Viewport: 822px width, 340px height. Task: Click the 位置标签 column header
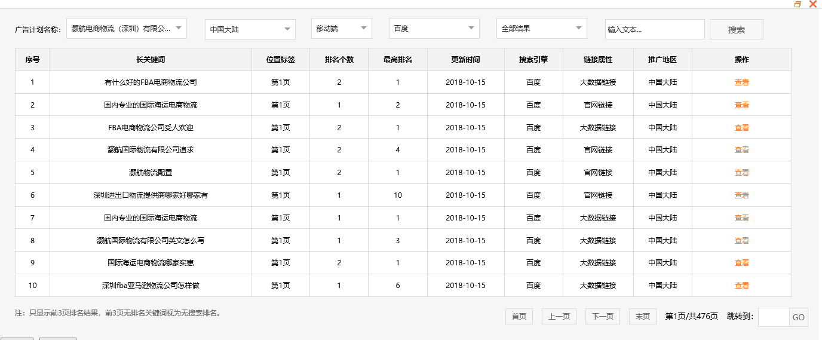[281, 60]
